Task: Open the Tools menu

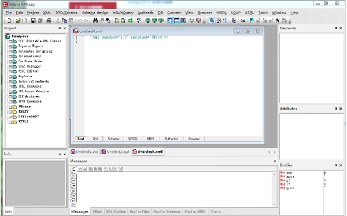Action: [x=263, y=13]
